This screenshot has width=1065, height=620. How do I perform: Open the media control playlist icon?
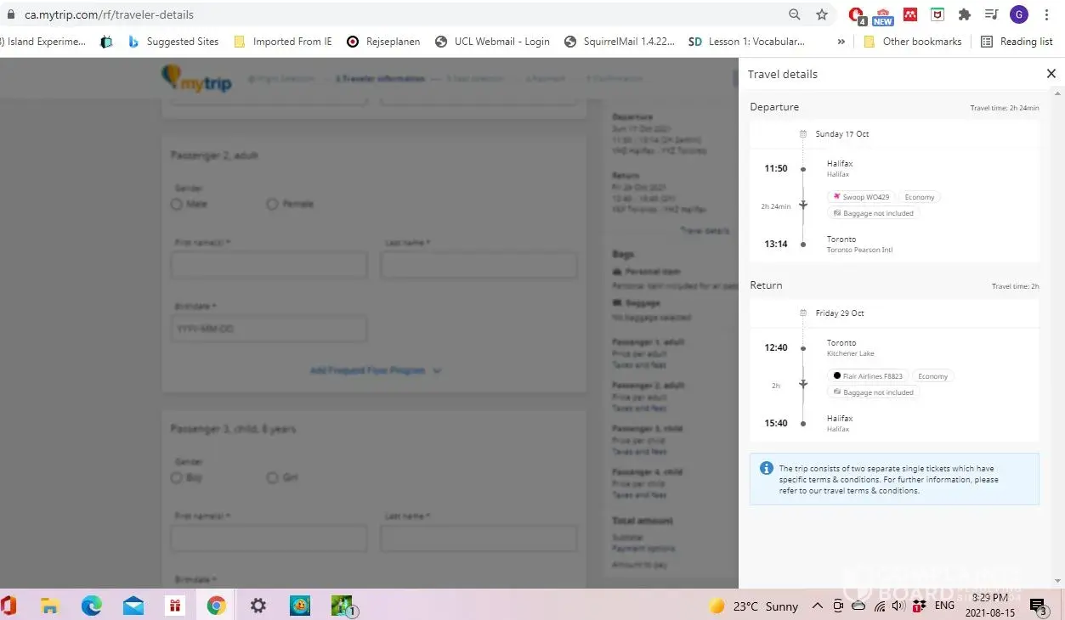click(x=991, y=14)
